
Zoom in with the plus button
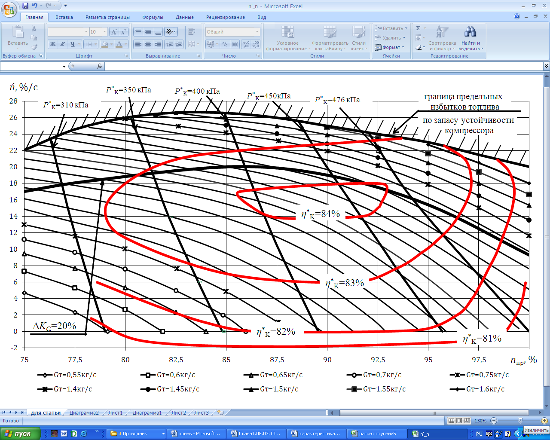544,421
